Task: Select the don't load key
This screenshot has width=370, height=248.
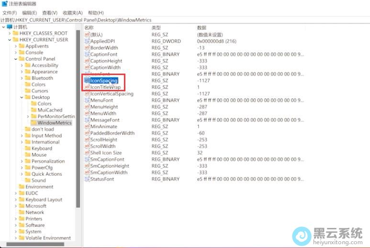Action: point(43,129)
